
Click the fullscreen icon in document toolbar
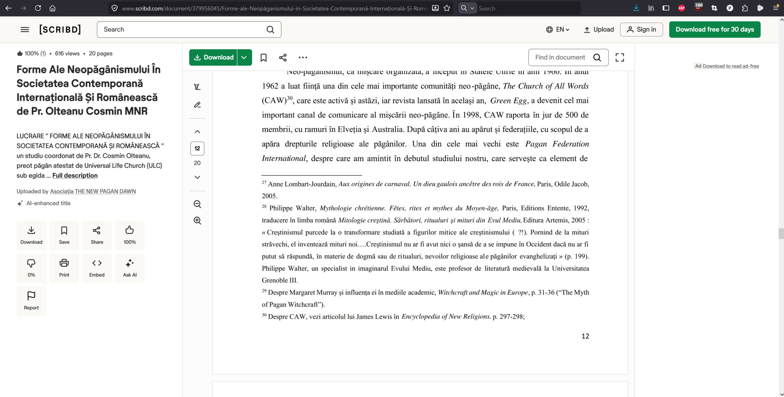point(619,58)
